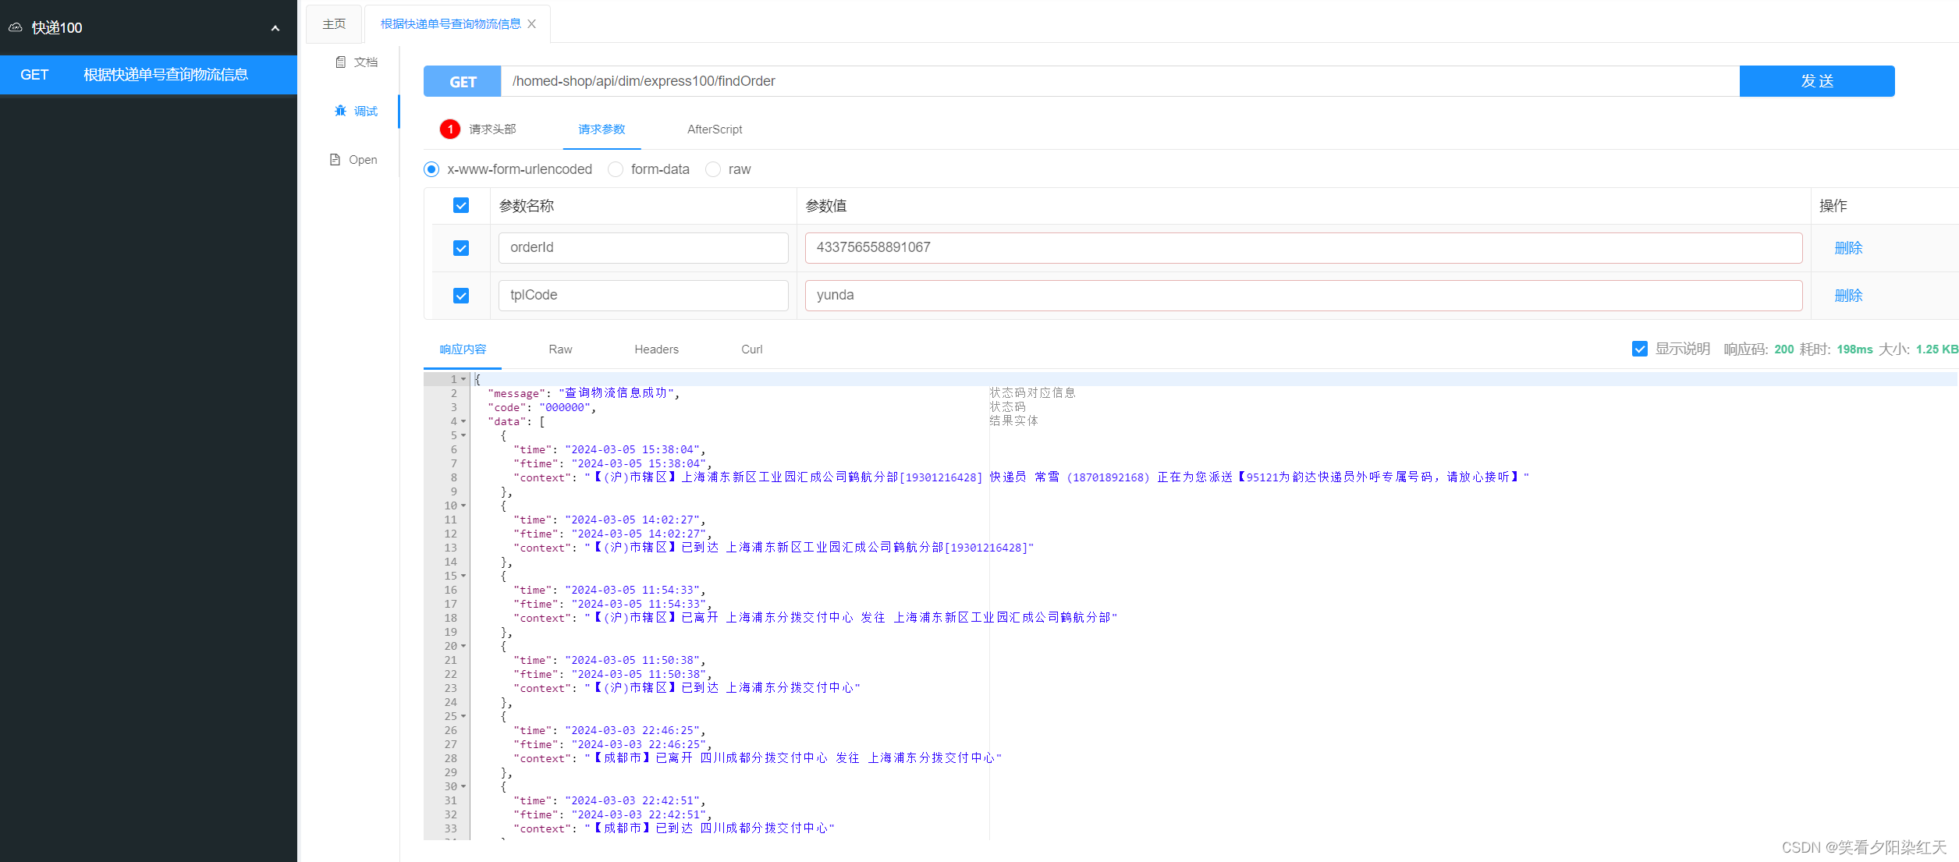Toggle the 显示说明 checkbox
The width and height of the screenshot is (1959, 862).
point(1639,349)
